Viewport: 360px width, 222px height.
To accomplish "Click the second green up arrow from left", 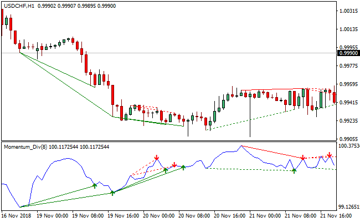I will pyautogui.click(x=113, y=193).
